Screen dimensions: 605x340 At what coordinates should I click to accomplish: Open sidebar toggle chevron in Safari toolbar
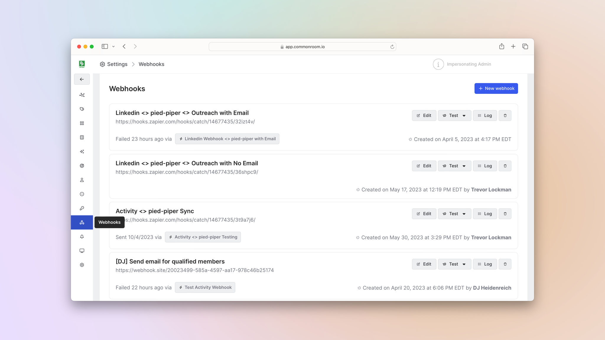pos(113,46)
